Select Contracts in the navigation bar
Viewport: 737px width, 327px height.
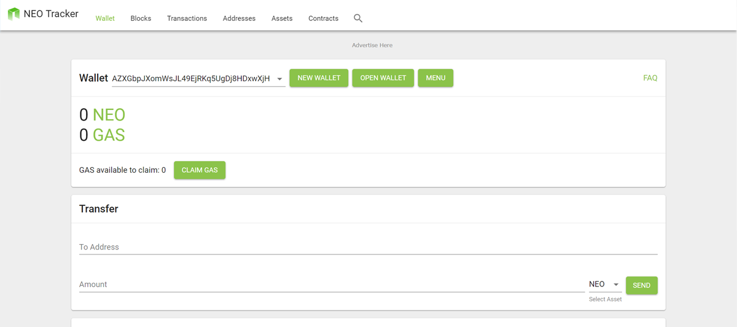323,18
